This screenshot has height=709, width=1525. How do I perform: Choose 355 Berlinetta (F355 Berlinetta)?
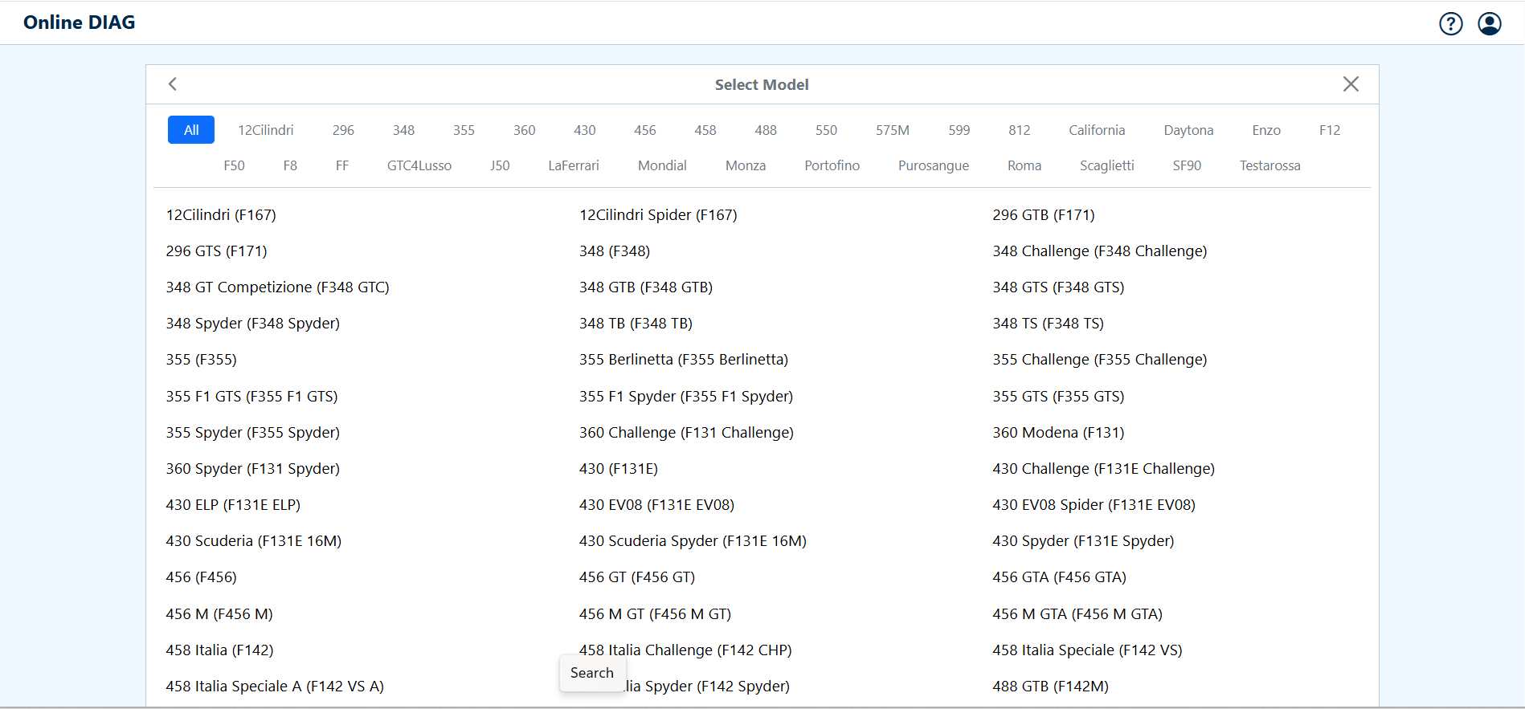point(683,360)
